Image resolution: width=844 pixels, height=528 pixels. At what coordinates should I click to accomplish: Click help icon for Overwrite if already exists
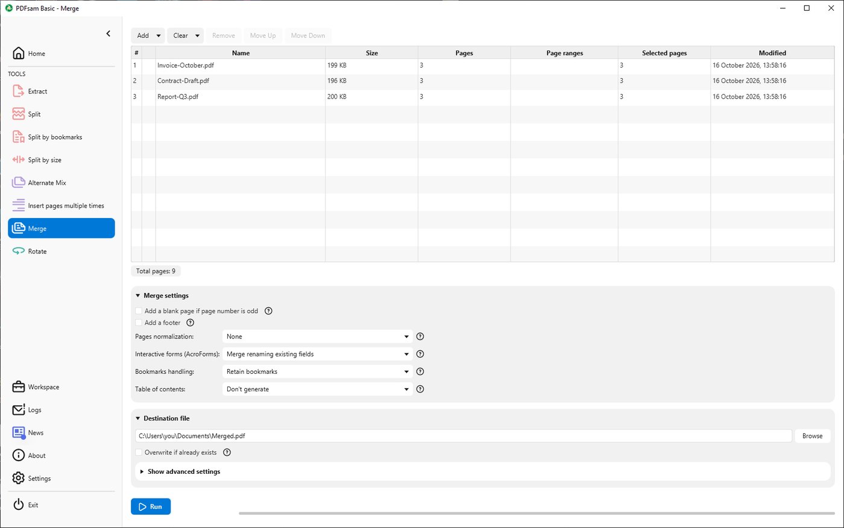227,452
